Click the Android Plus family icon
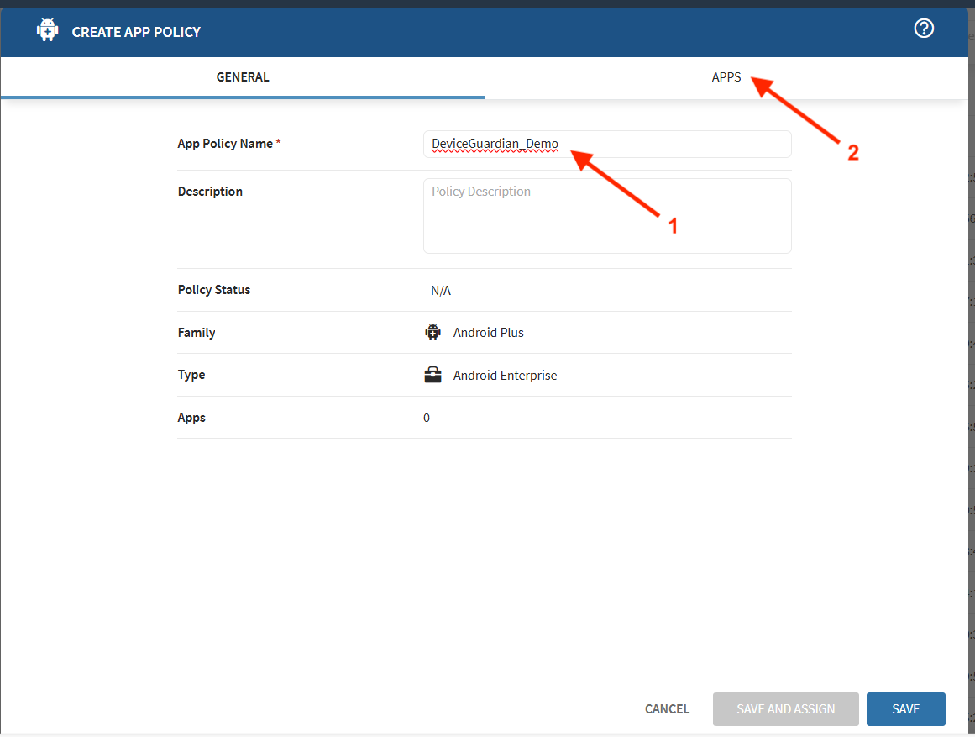This screenshot has width=975, height=737. [x=432, y=333]
